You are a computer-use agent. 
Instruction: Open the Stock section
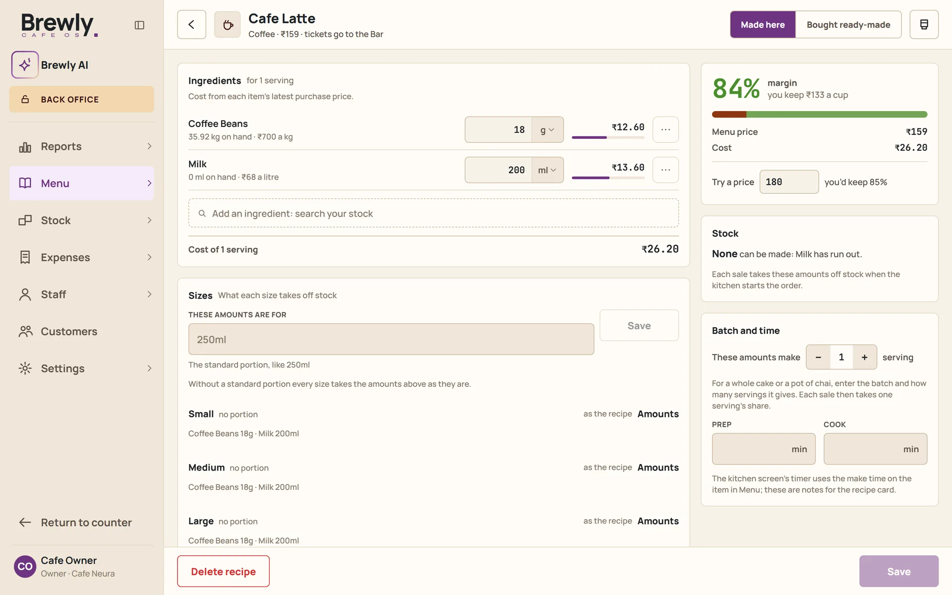(x=82, y=220)
